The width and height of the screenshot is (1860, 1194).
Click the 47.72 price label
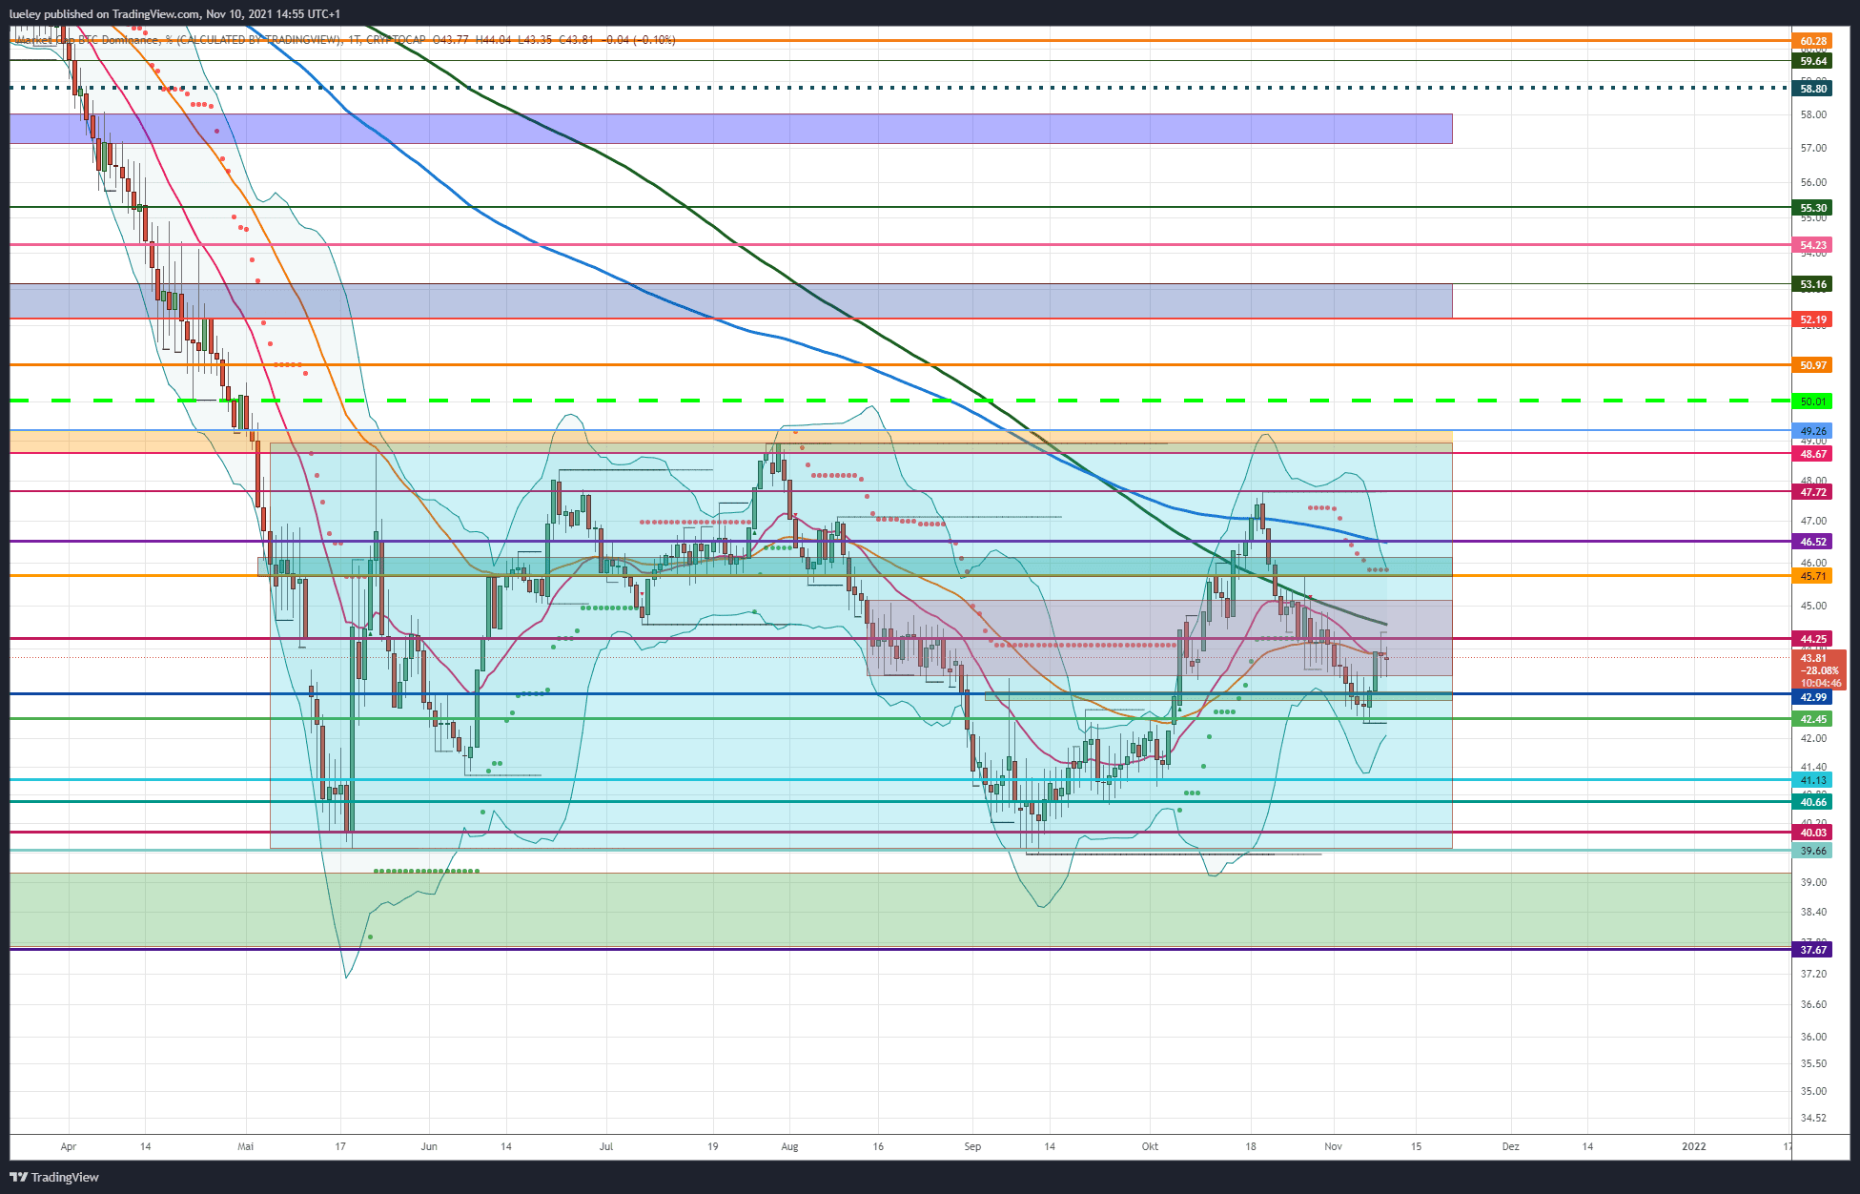tap(1813, 492)
